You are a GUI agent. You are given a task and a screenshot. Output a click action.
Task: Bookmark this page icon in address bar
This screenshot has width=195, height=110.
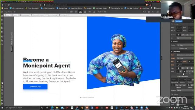pyautogui.click(x=40, y=5)
